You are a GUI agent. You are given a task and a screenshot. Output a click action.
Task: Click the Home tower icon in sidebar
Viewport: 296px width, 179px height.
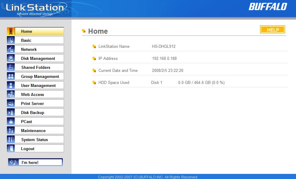(11, 31)
